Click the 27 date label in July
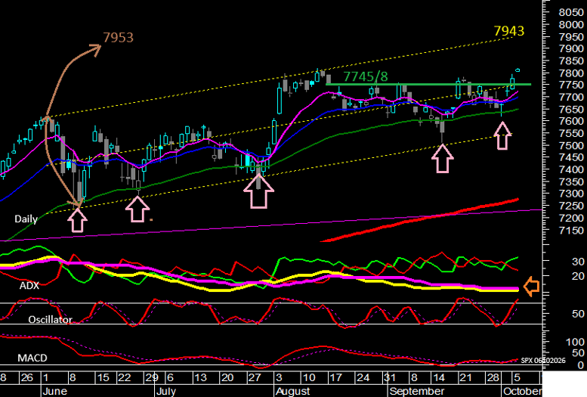This screenshot has width=587, height=397. pyautogui.click(x=254, y=377)
